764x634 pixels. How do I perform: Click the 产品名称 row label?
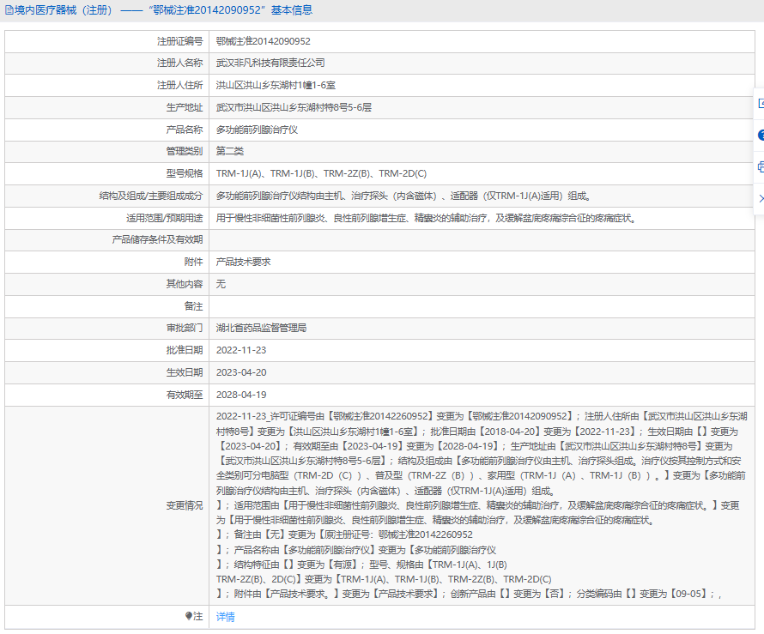[185, 130]
